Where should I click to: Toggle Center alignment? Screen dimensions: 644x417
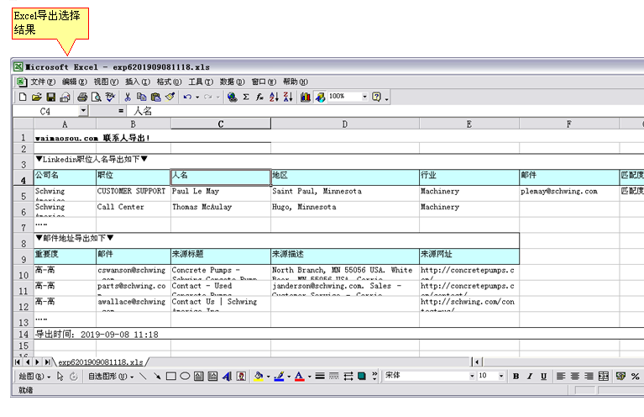click(x=574, y=377)
